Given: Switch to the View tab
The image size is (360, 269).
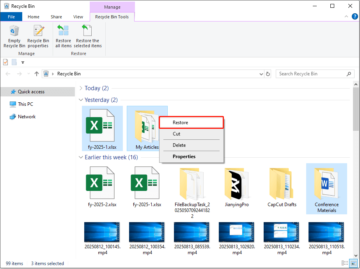Looking at the screenshot, I should click(78, 16).
